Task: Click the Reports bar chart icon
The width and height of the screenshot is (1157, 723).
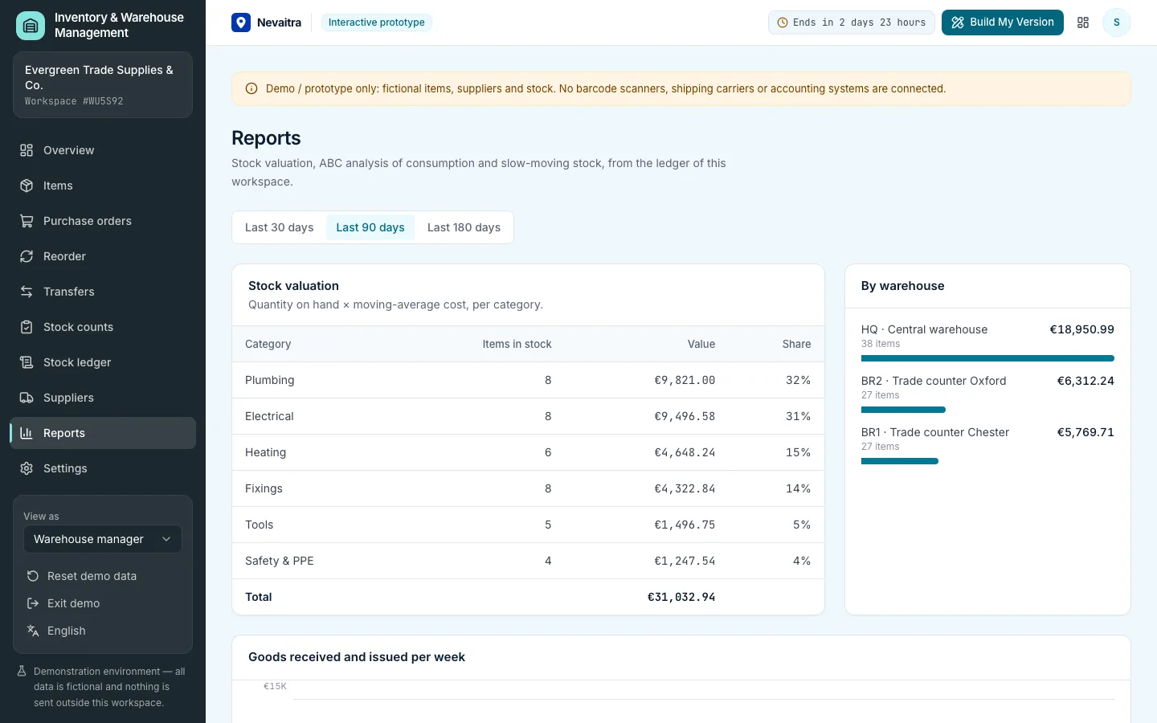Action: (x=27, y=433)
